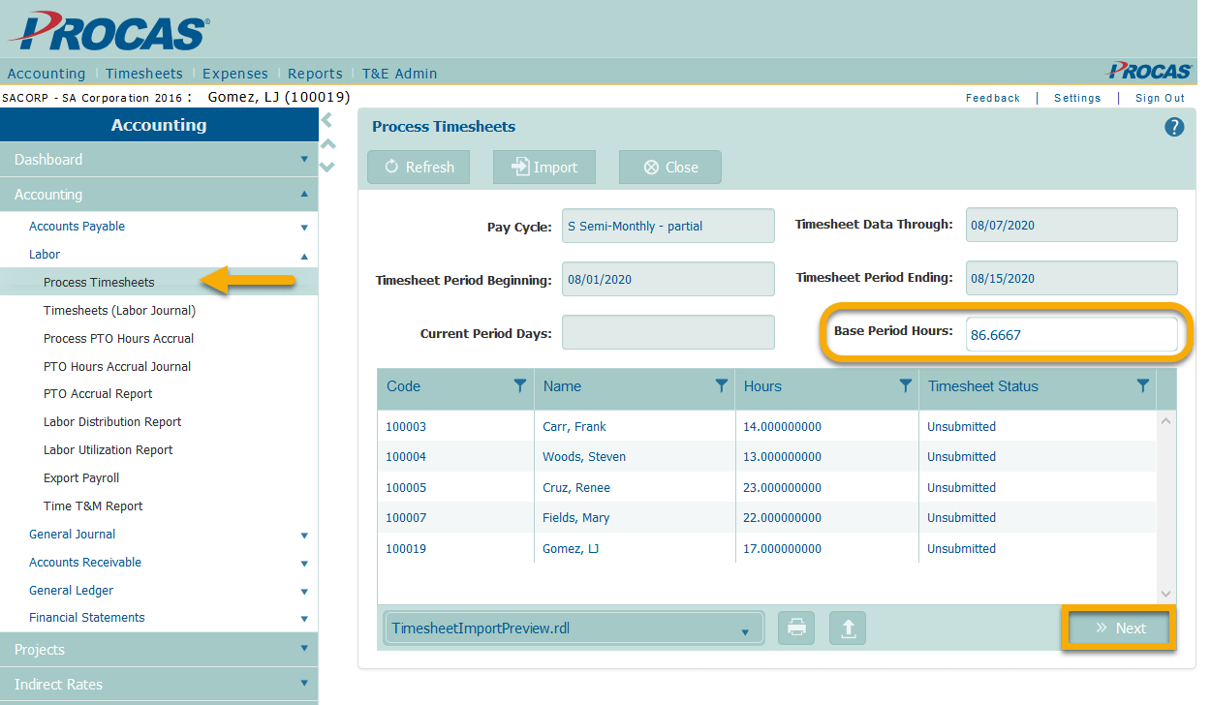Select the Cruz, Renee row name

point(576,488)
